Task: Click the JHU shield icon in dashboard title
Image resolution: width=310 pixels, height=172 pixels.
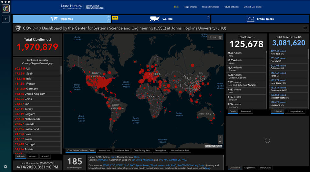Action: [18, 28]
